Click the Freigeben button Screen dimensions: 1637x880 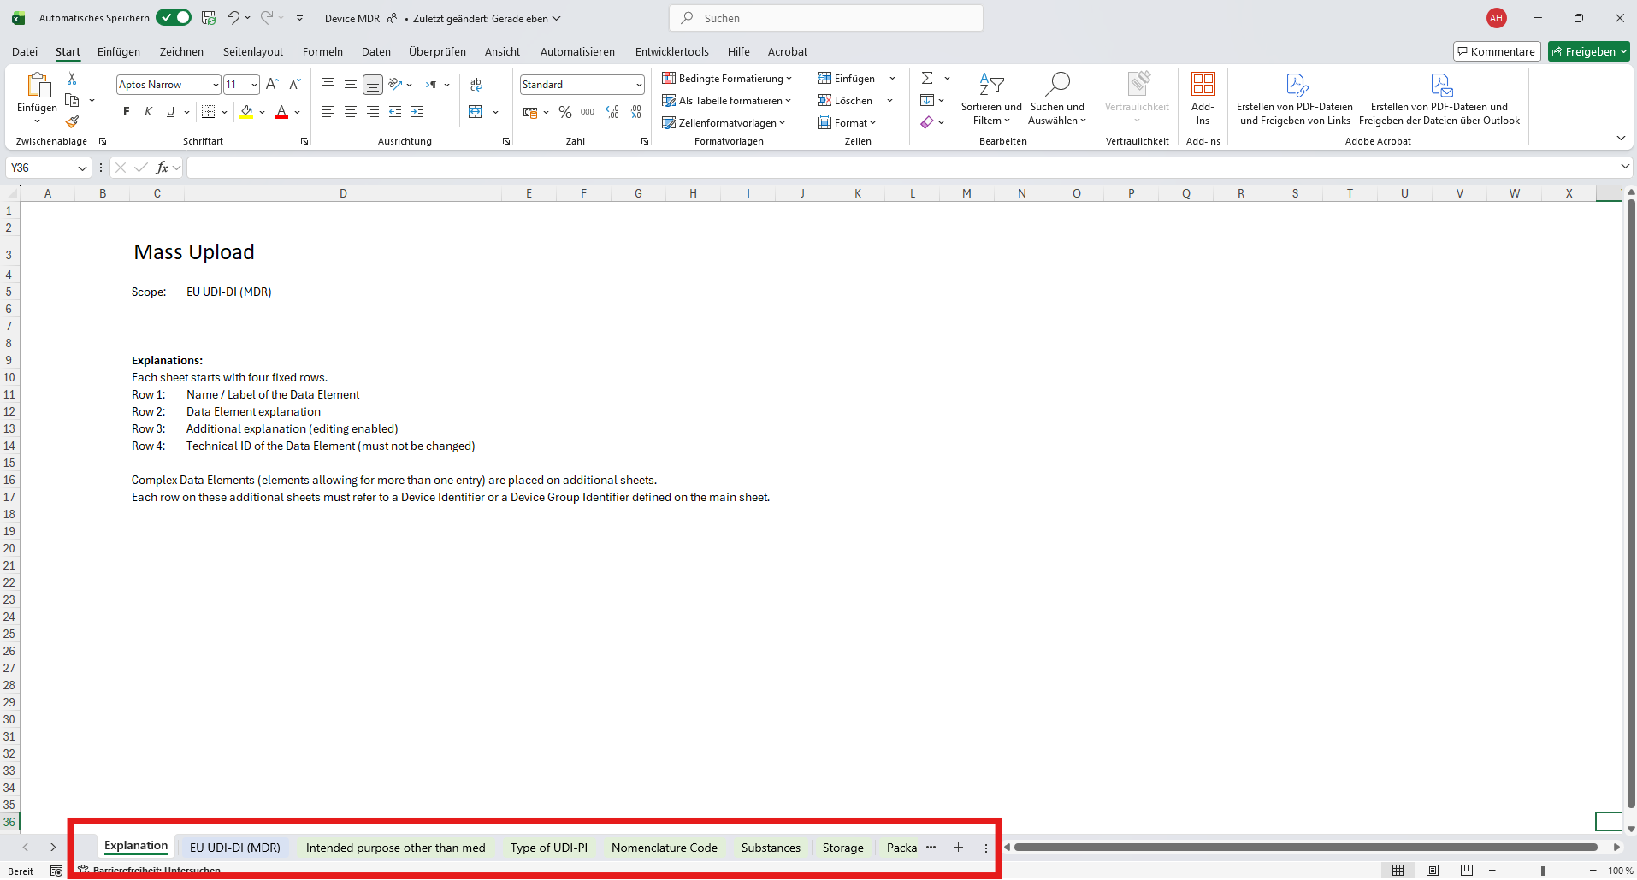(x=1589, y=51)
